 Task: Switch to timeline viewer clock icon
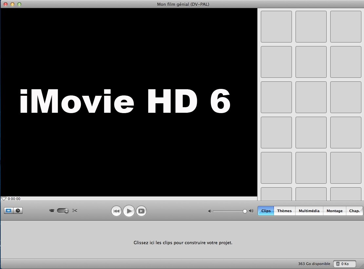(x=18, y=211)
